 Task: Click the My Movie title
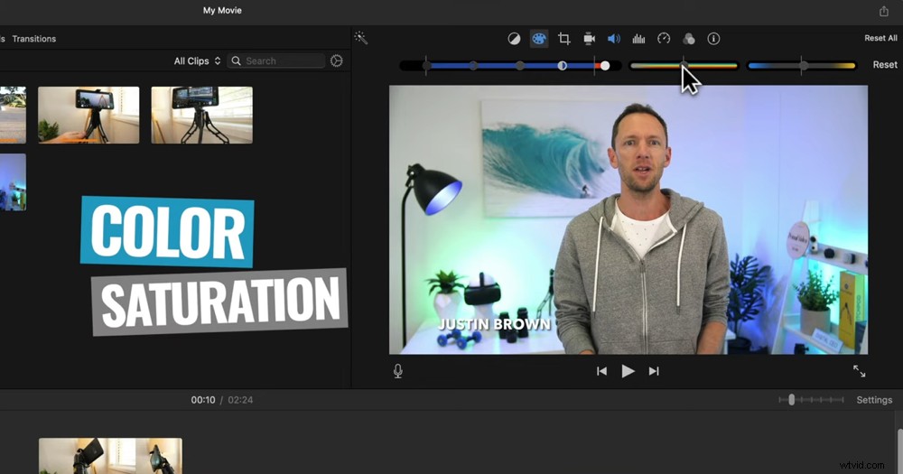(222, 10)
